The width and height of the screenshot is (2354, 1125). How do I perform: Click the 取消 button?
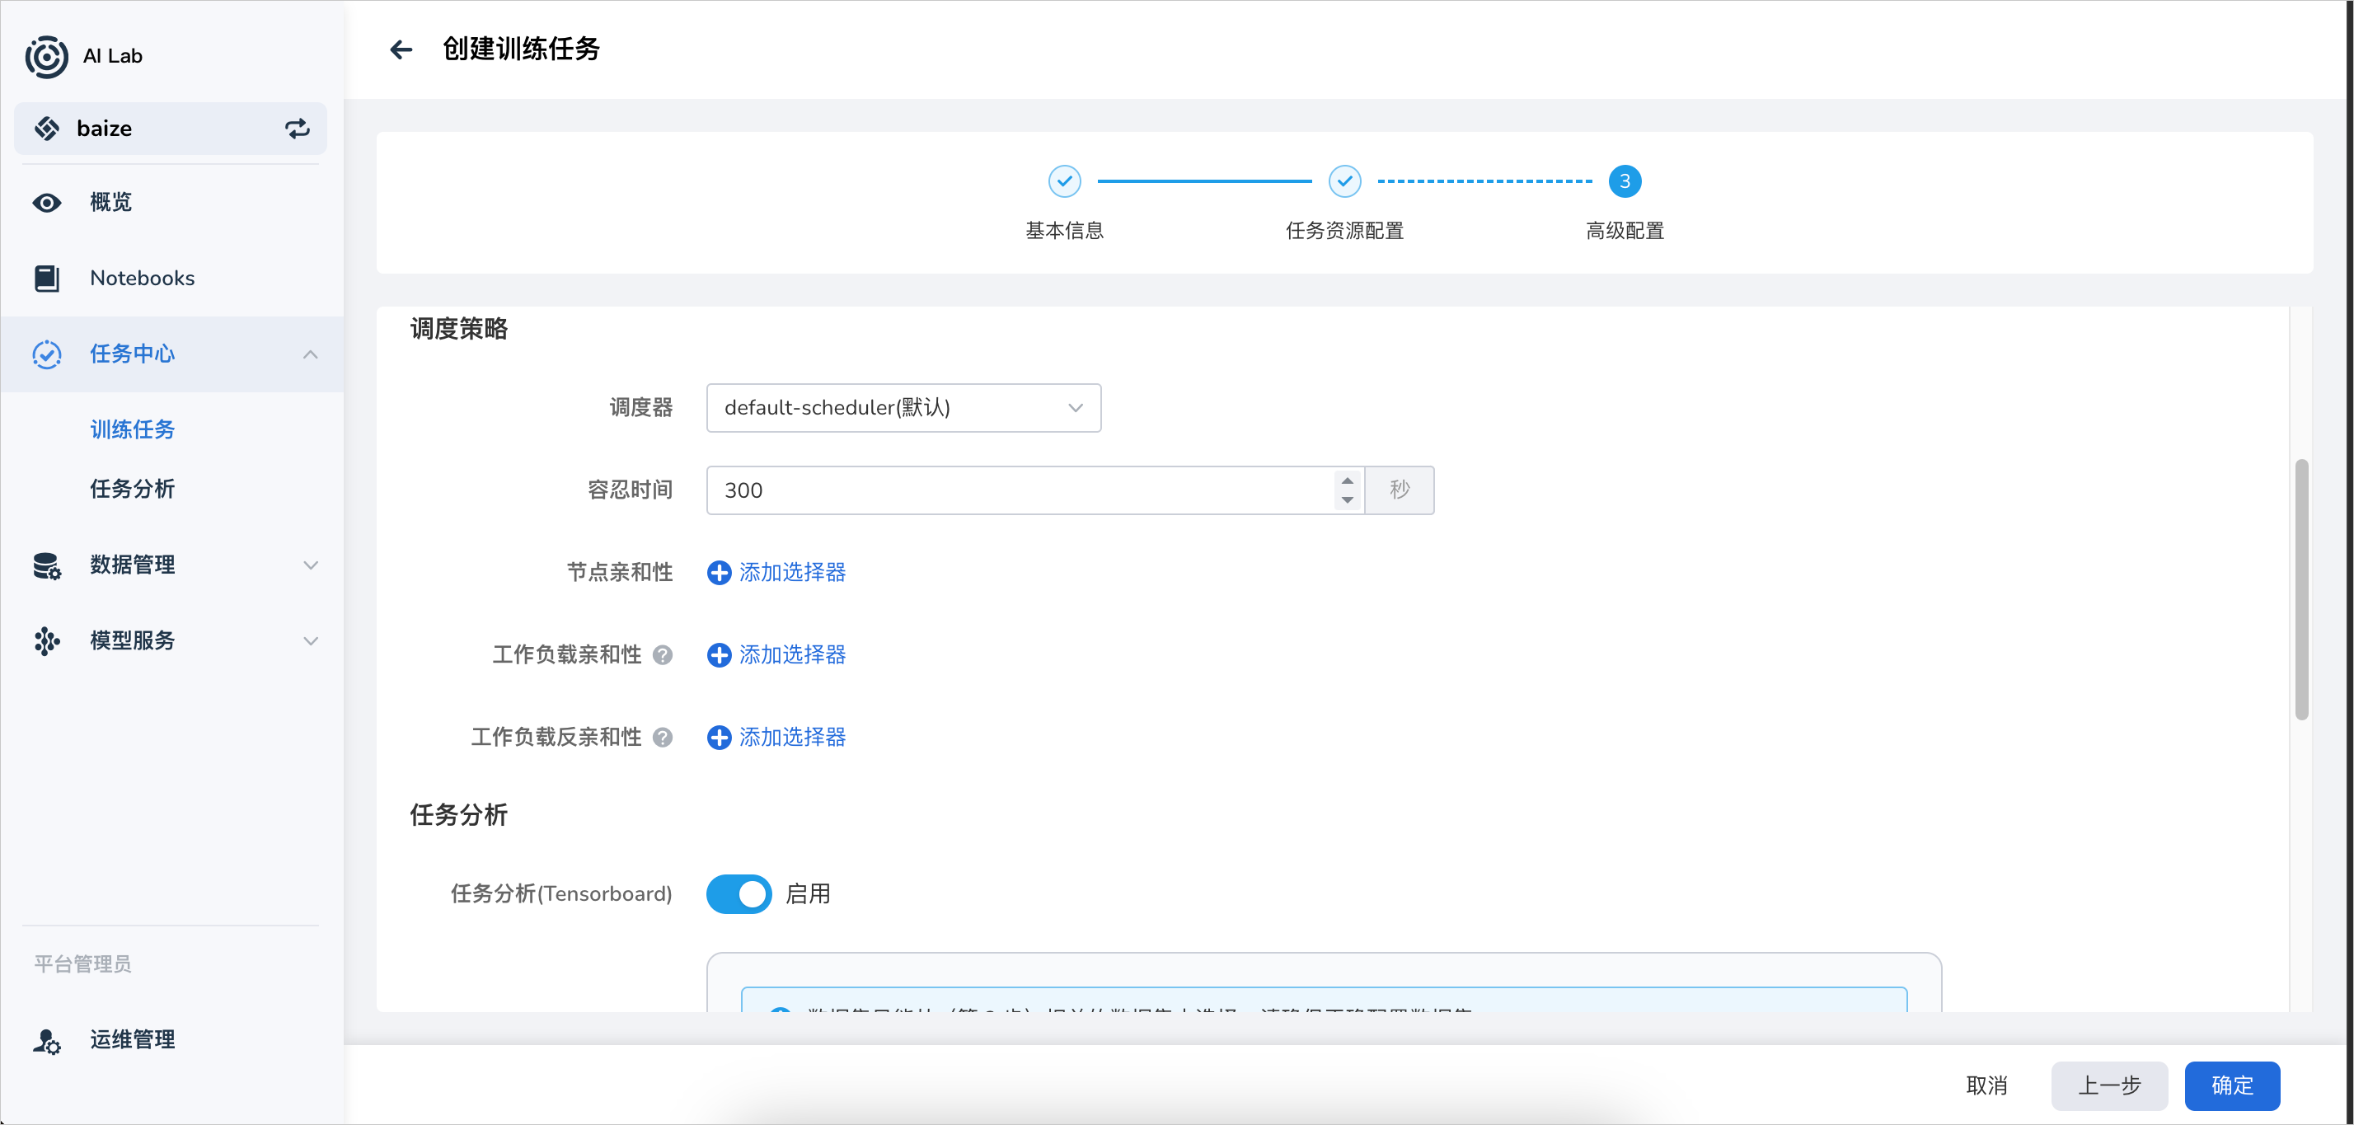[1986, 1085]
